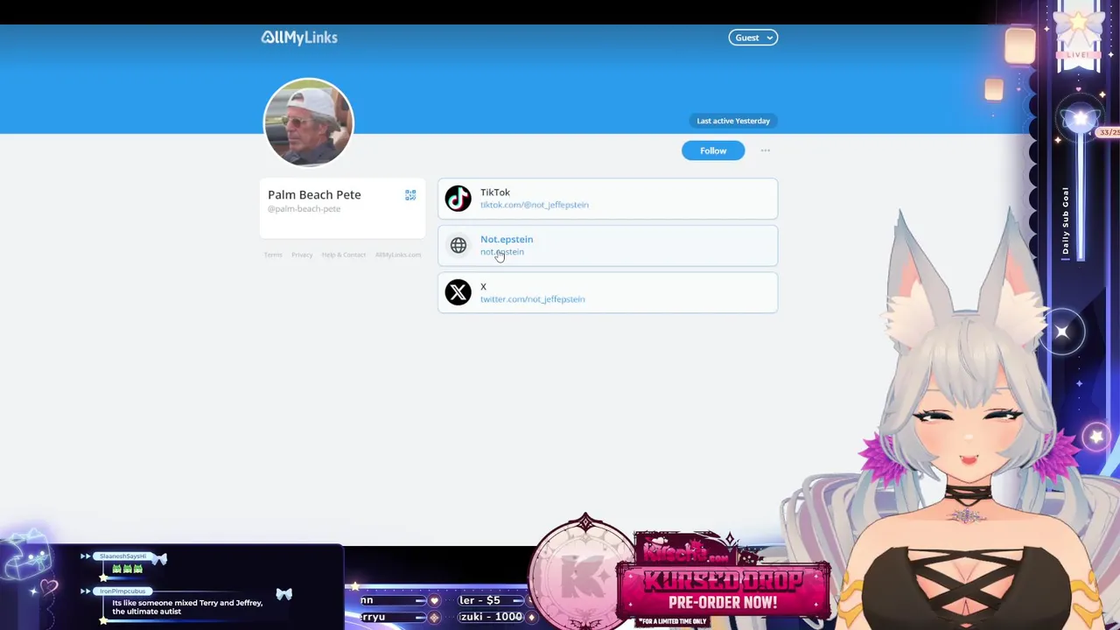Open the Terms footer link
This screenshot has height=630, width=1120.
coord(273,255)
